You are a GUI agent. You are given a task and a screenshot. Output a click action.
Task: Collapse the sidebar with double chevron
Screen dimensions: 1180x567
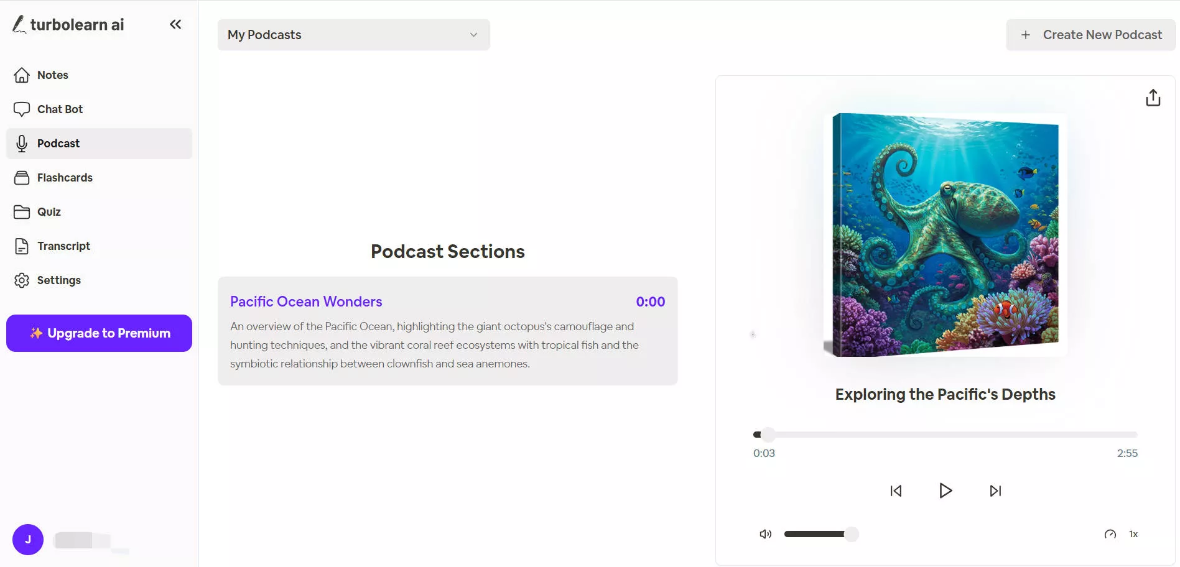[175, 24]
